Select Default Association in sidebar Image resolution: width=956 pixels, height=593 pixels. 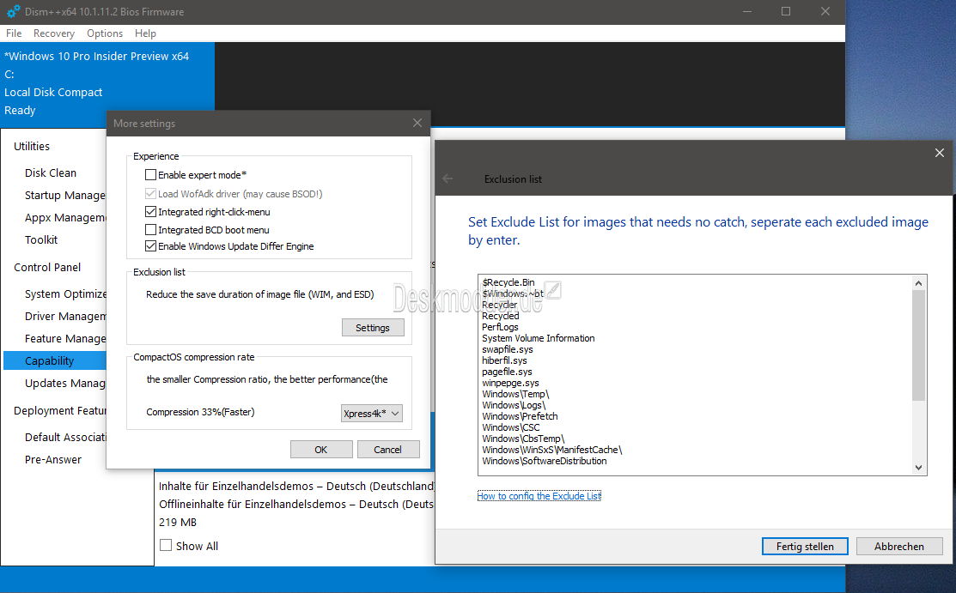pyautogui.click(x=64, y=437)
